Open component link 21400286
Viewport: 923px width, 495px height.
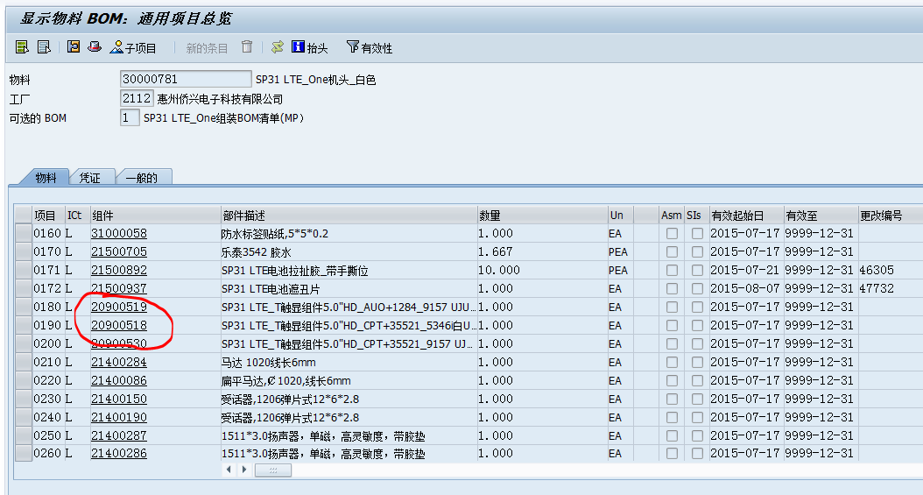click(x=119, y=453)
